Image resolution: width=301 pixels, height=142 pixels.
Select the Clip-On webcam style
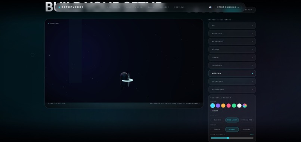[217, 120]
